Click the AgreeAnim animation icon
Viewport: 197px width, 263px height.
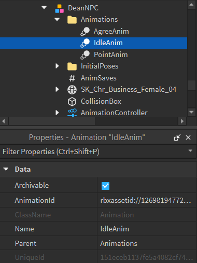coord(85,32)
